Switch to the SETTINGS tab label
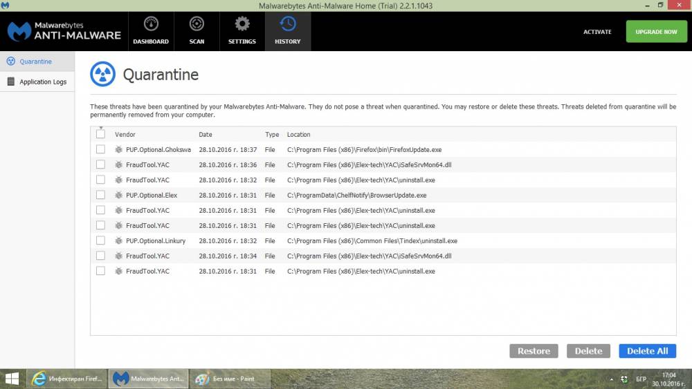This screenshot has height=389, width=692. pyautogui.click(x=242, y=41)
